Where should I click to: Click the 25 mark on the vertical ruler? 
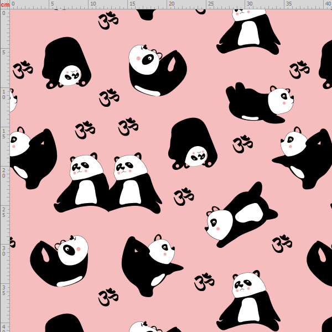pos(4,212)
